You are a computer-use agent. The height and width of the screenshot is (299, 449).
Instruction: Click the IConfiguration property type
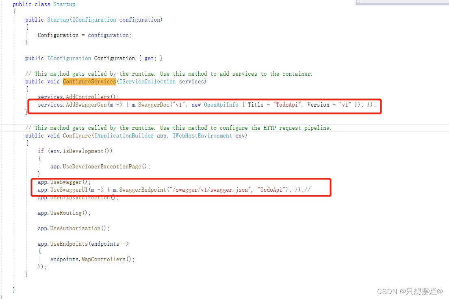tap(69, 58)
